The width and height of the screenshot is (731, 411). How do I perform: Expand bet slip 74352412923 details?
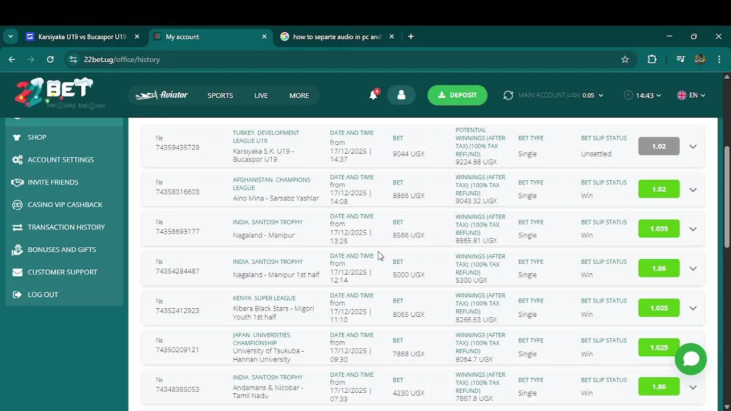[x=693, y=308]
